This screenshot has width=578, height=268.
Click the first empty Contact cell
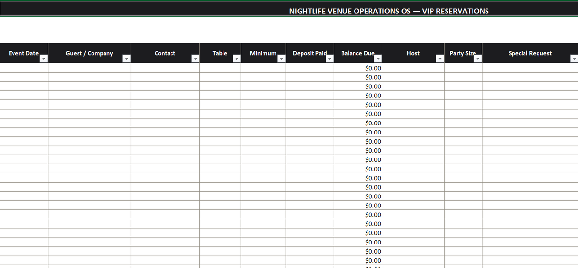click(x=165, y=68)
